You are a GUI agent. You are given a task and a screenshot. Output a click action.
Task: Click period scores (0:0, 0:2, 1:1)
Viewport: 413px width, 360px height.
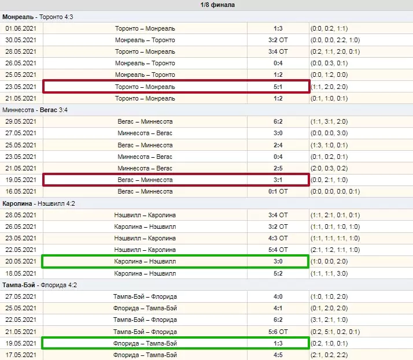329,28
